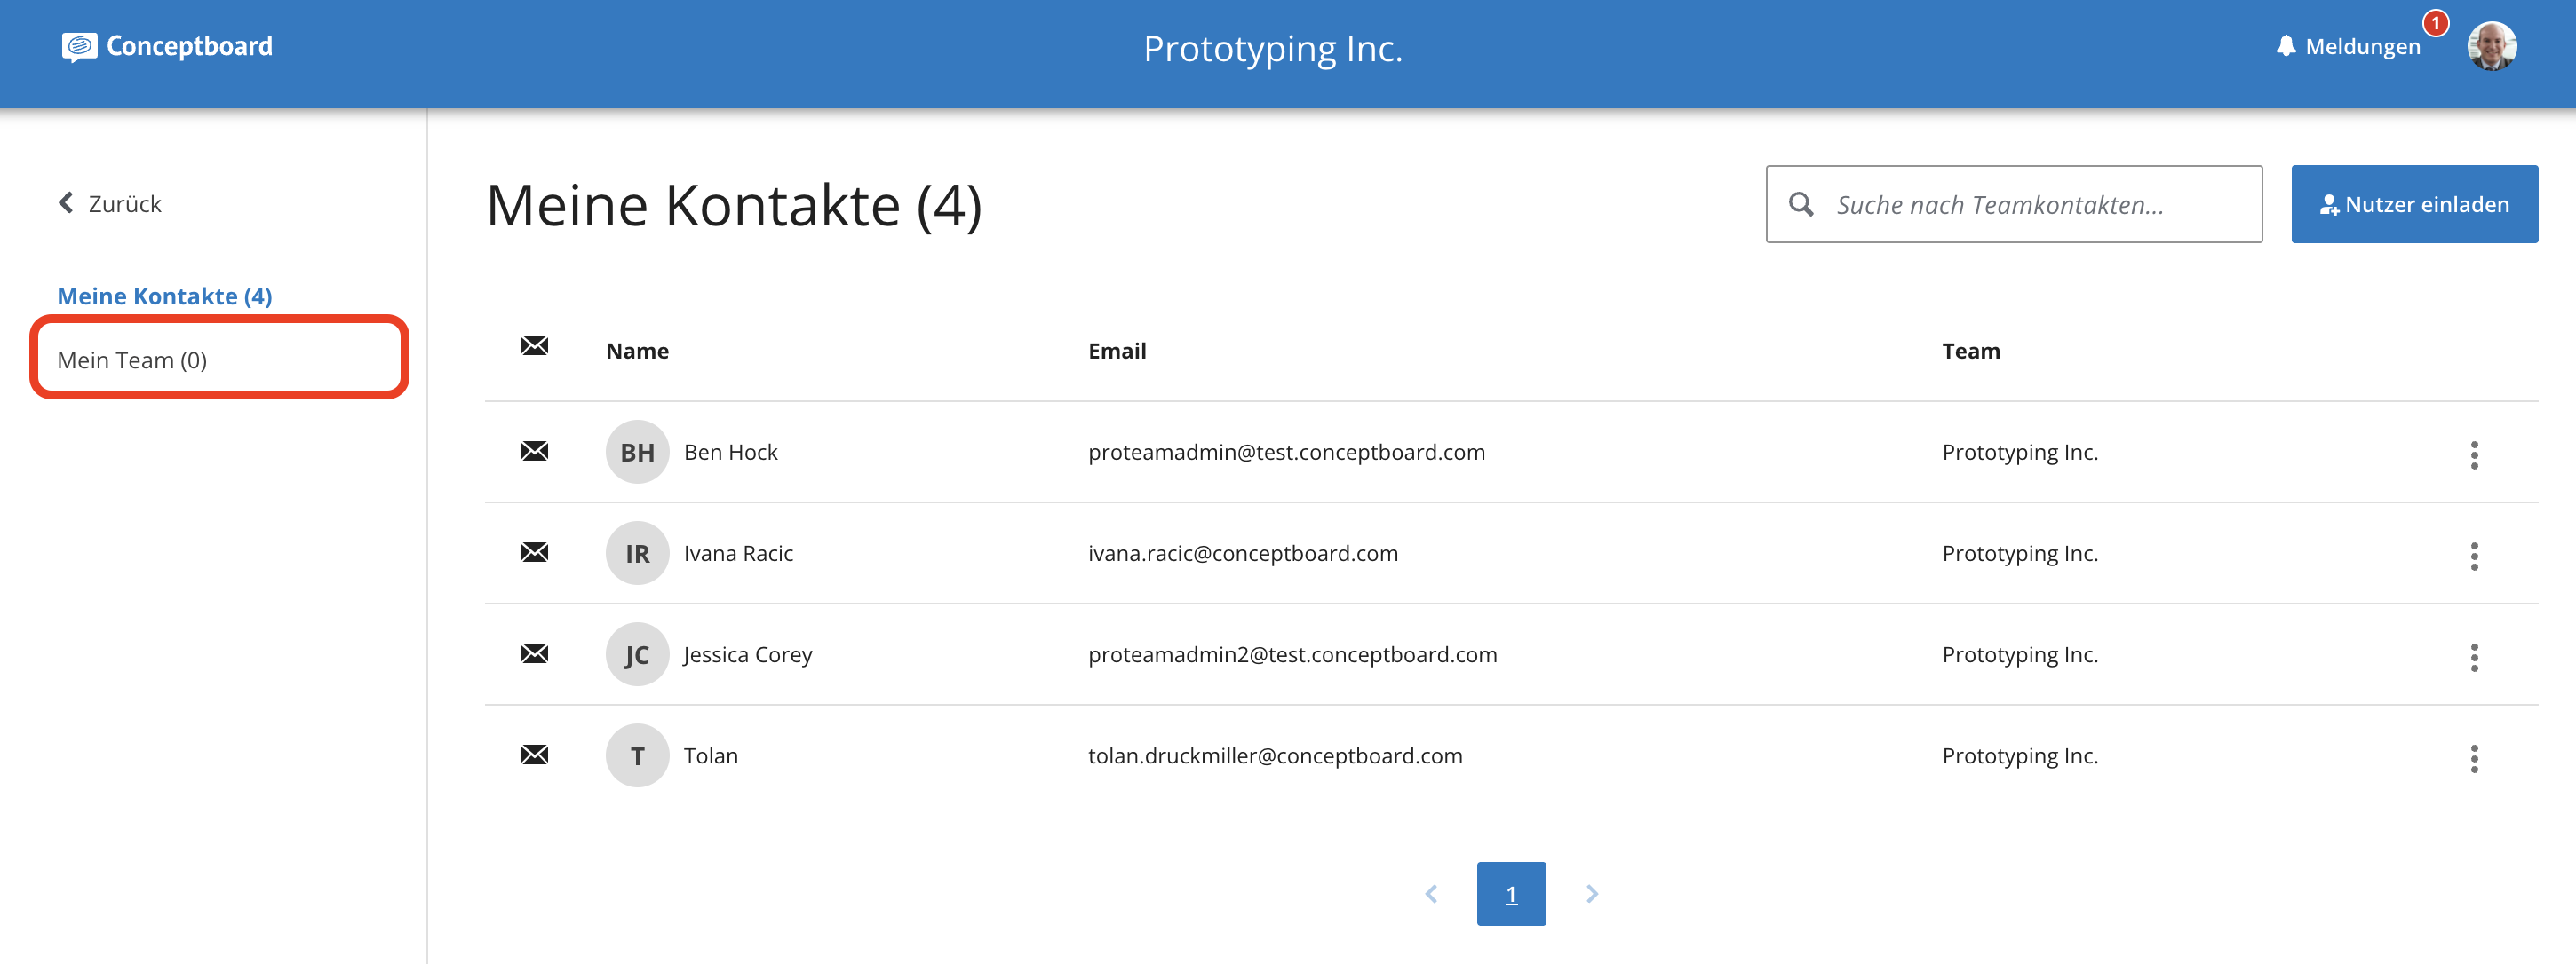The height and width of the screenshot is (964, 2576).
Task: Open Meldungen notifications bell
Action: click(2285, 46)
